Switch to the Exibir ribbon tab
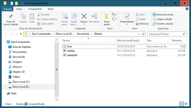Image resolution: width=191 pixels, height=108 pixels. point(51,9)
